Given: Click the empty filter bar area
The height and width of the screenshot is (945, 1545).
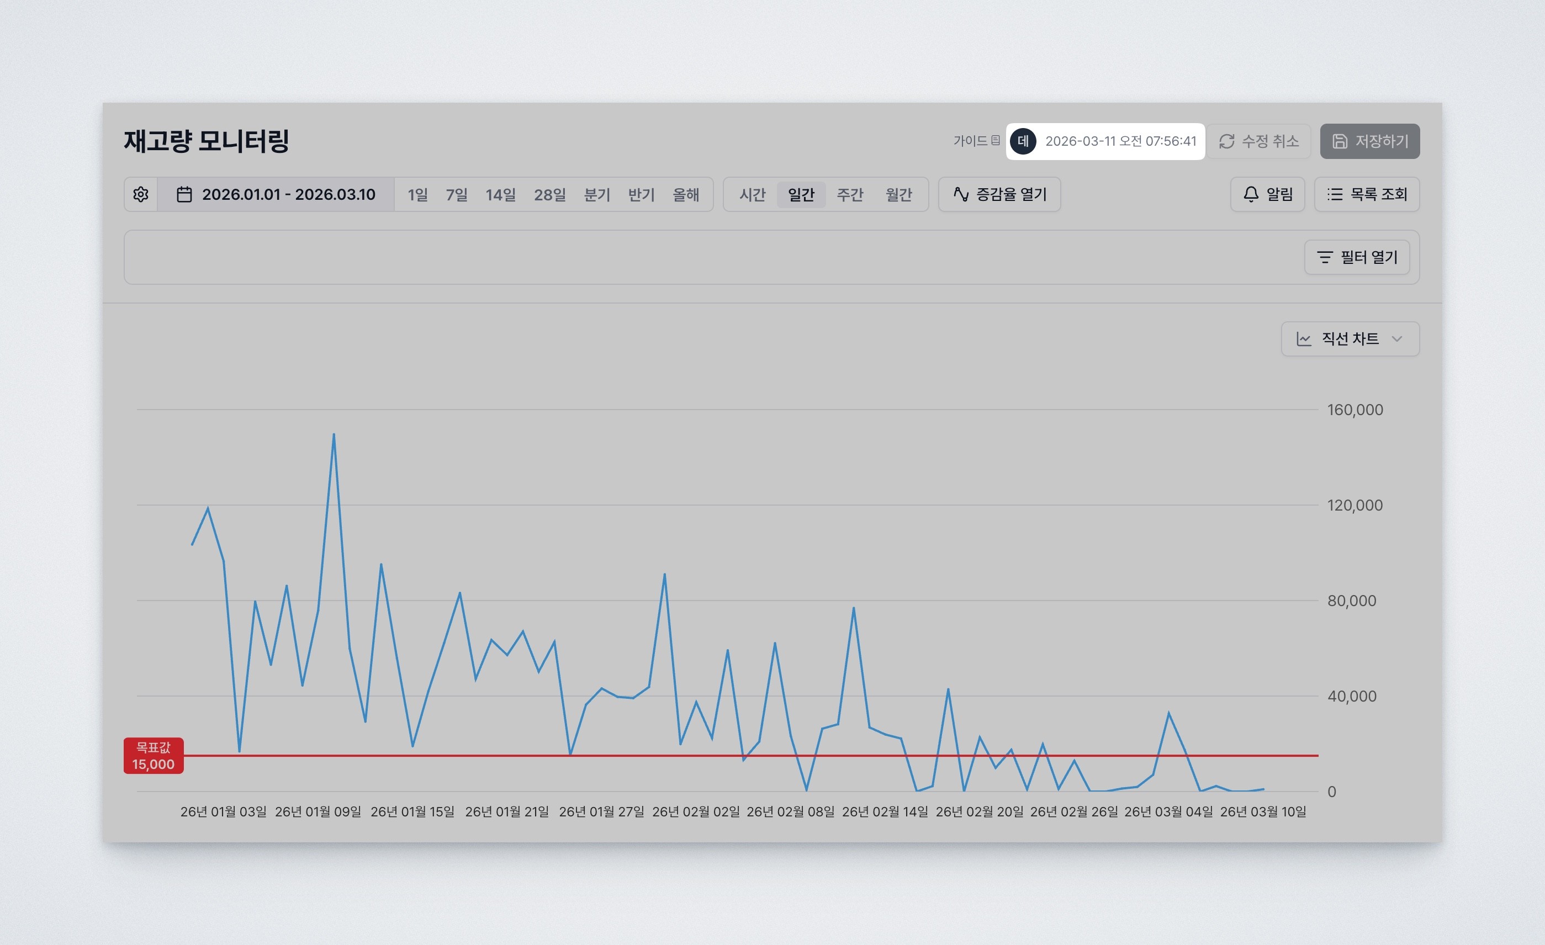Looking at the screenshot, I should tap(690, 257).
